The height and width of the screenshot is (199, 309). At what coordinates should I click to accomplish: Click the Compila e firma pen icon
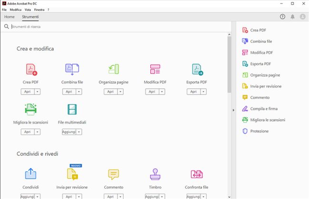click(x=245, y=109)
